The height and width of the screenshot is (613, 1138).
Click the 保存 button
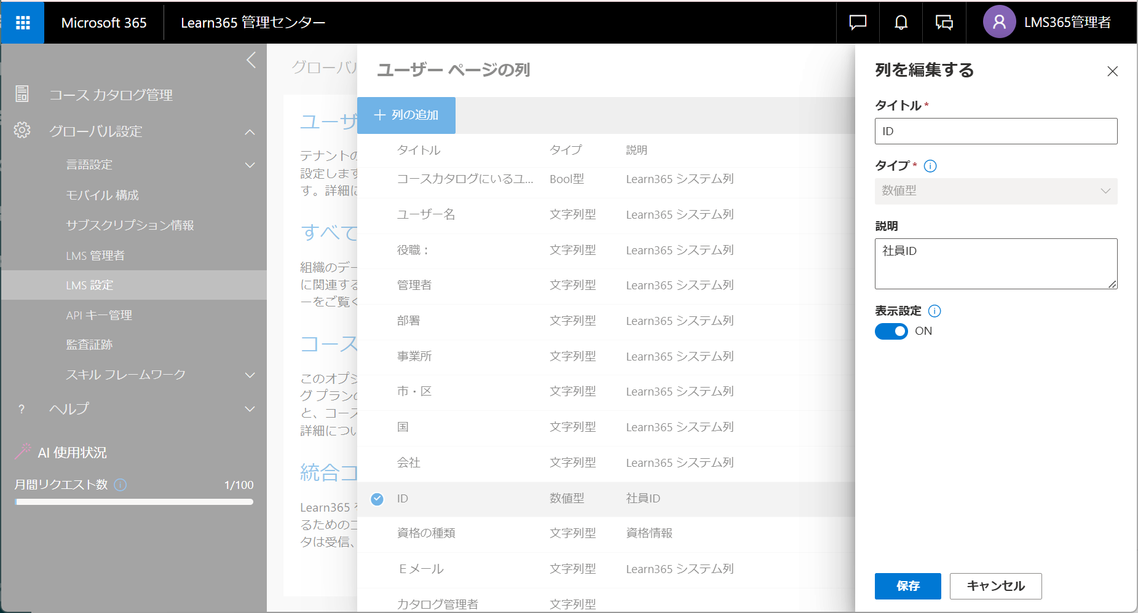[907, 586]
